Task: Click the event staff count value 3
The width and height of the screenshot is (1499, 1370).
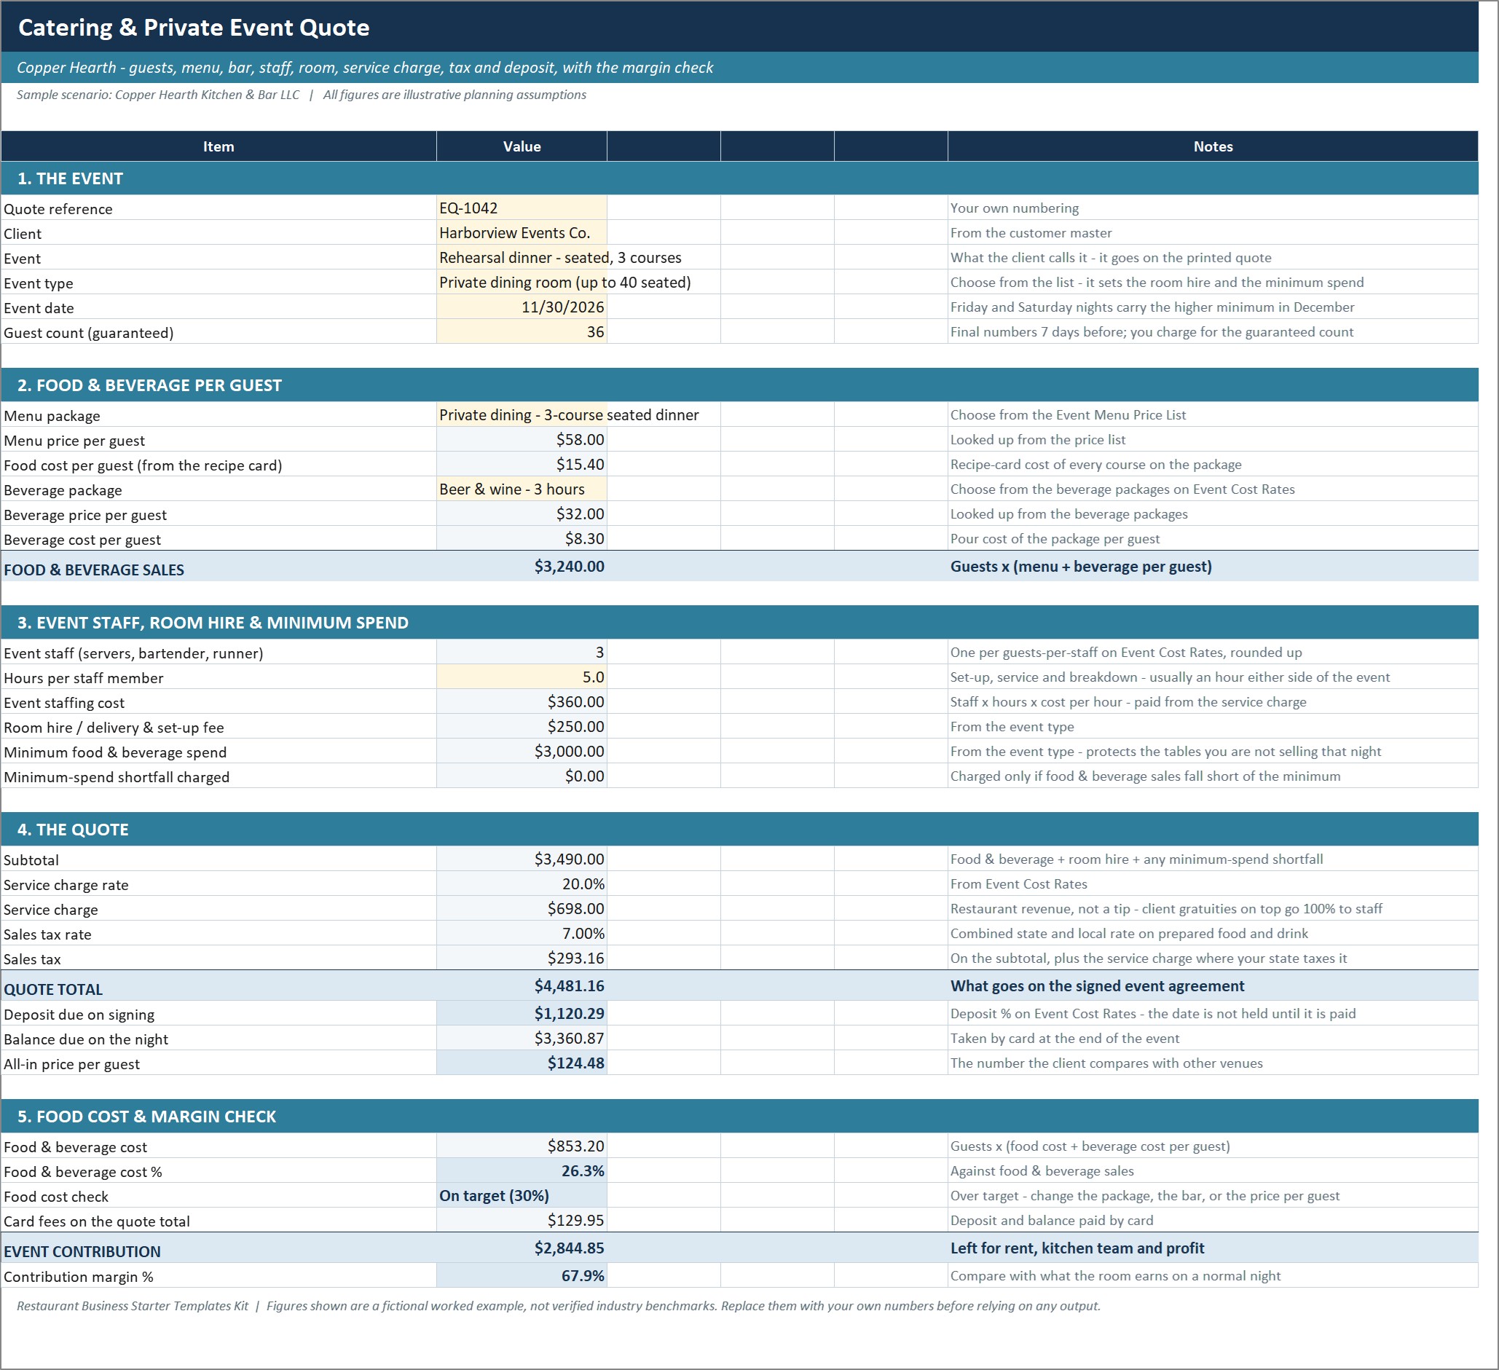Action: pyautogui.click(x=522, y=653)
